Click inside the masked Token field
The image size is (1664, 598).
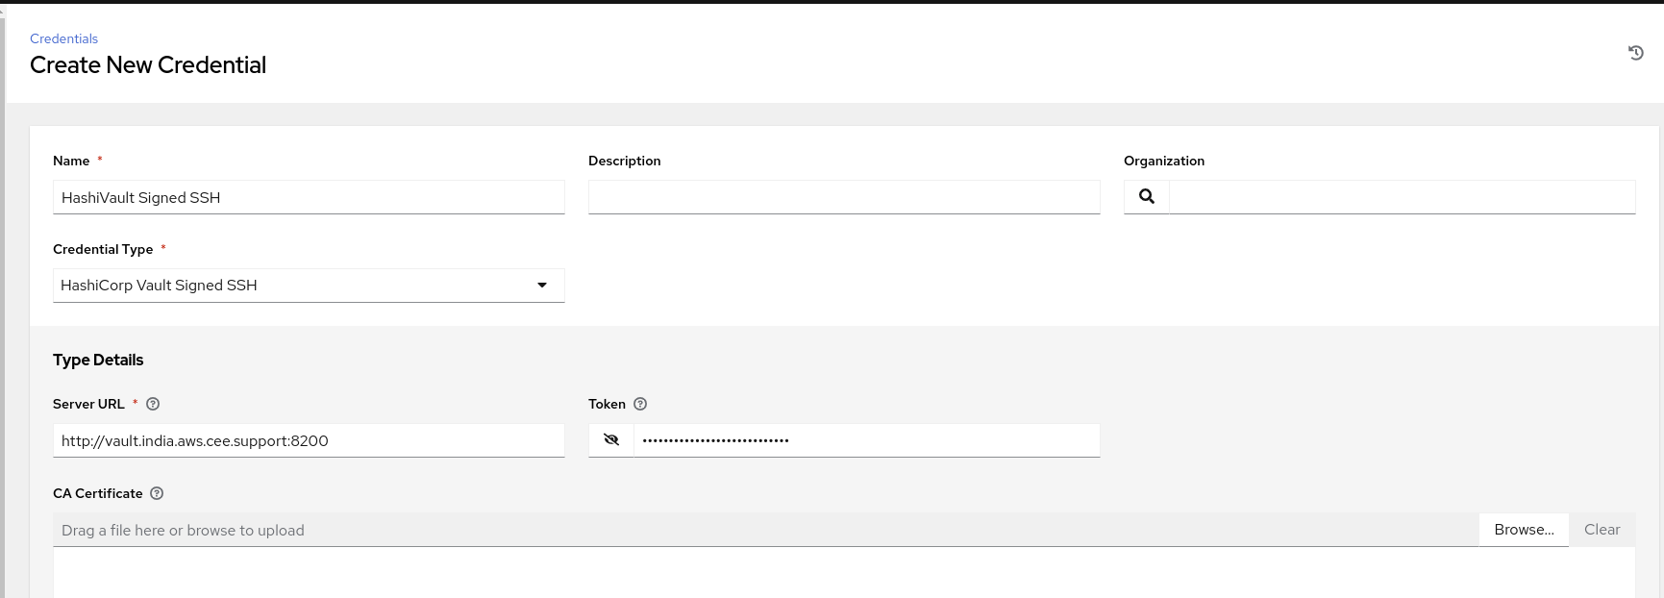[x=865, y=441]
